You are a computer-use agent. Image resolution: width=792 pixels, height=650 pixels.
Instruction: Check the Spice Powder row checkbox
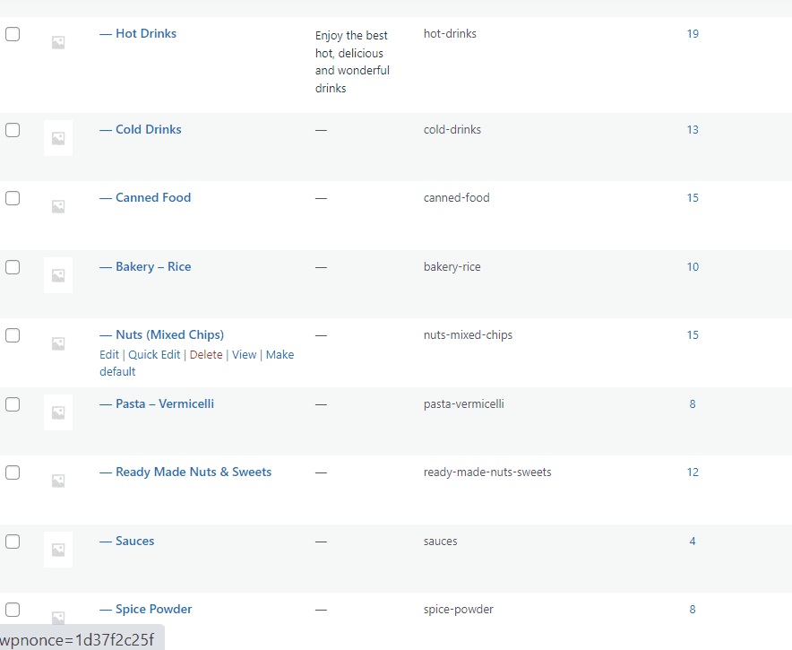[x=13, y=610]
